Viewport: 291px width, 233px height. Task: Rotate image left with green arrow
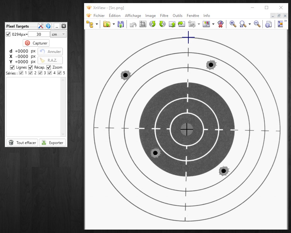tap(152, 24)
